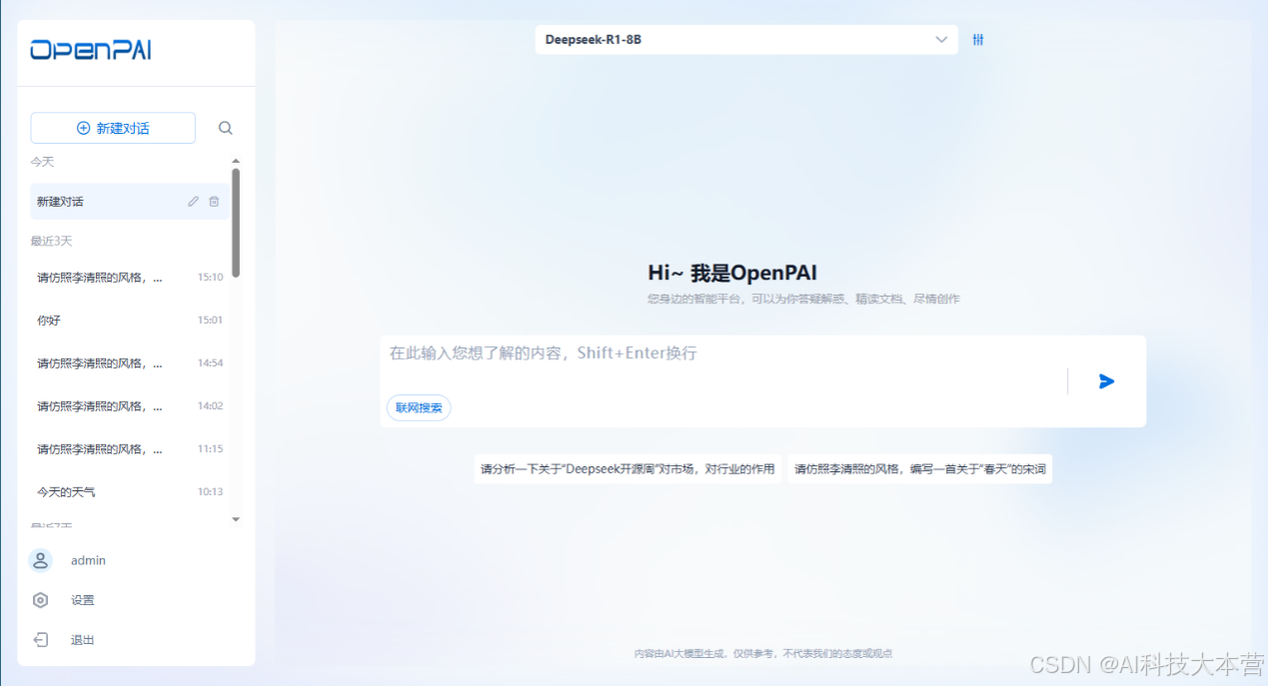Image resolution: width=1268 pixels, height=686 pixels.
Task: Click the admin username label
Action: (88, 561)
